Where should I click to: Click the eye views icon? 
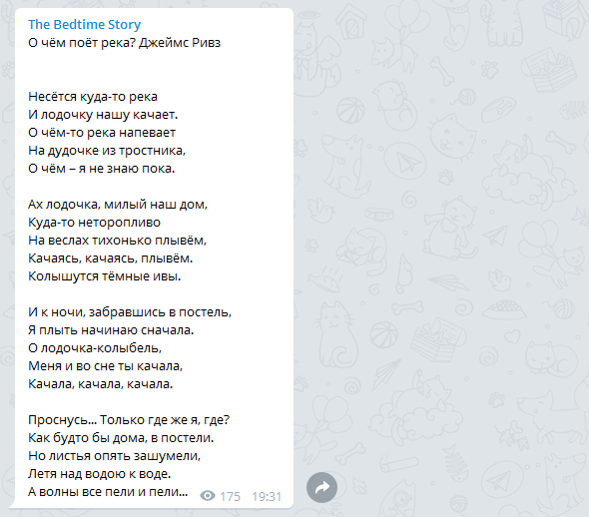(x=208, y=496)
